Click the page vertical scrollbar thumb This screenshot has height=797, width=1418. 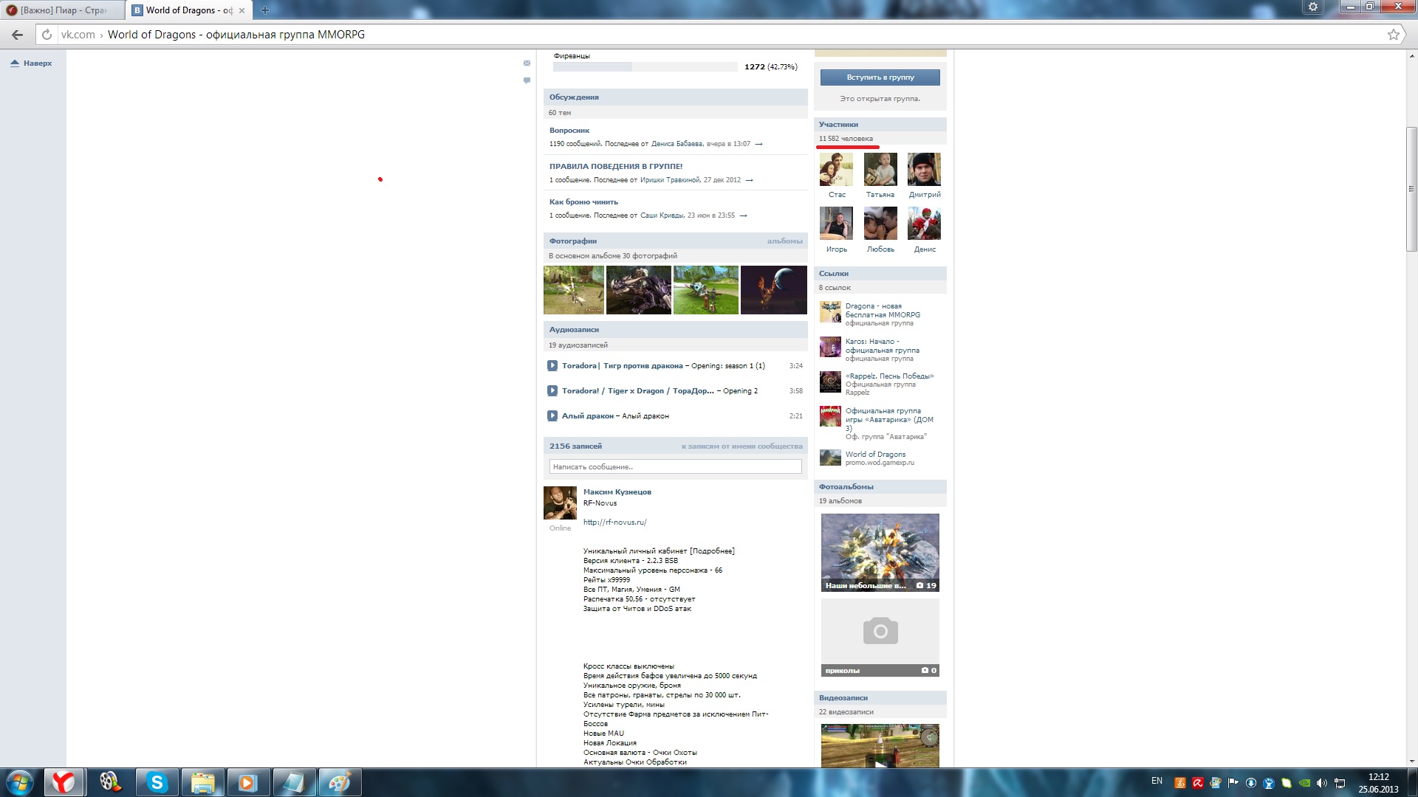point(1411,190)
